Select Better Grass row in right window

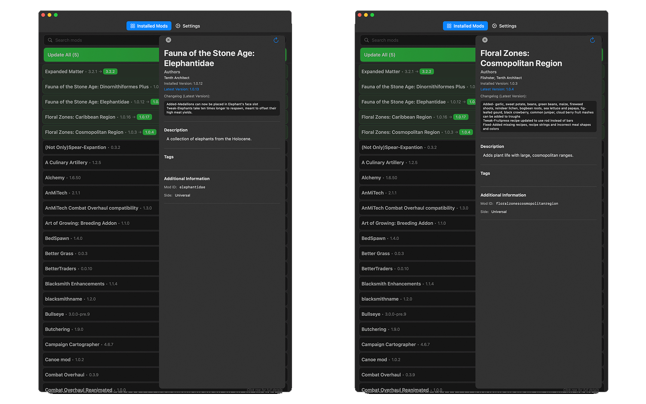pyautogui.click(x=417, y=254)
